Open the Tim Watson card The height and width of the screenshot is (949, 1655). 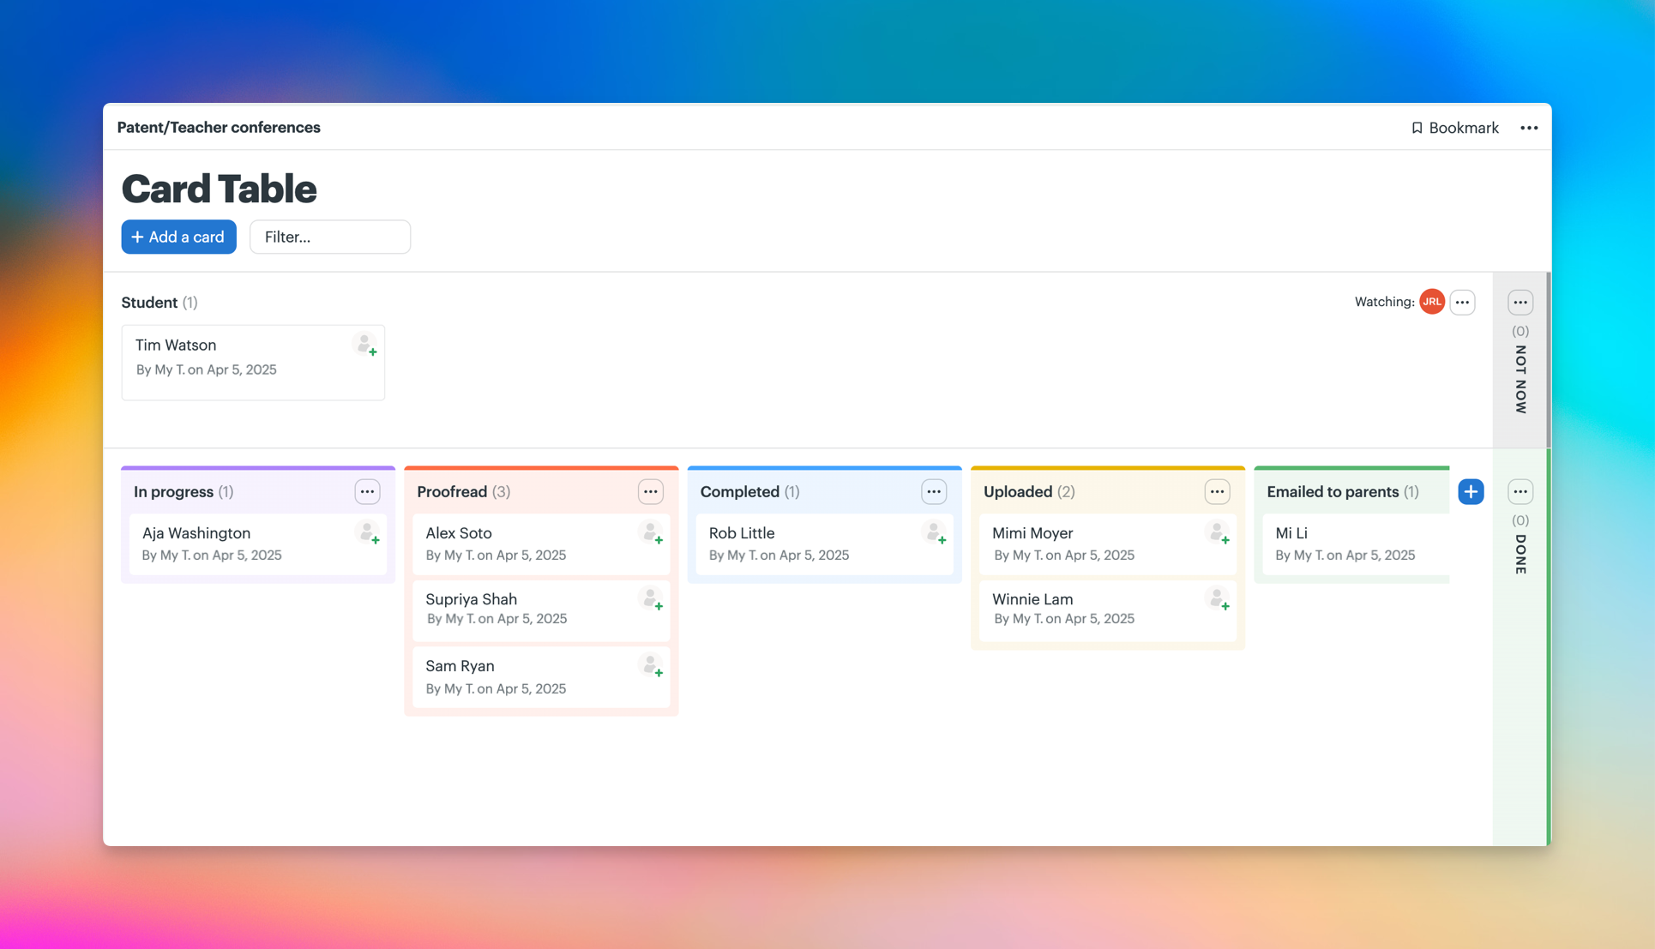click(253, 362)
